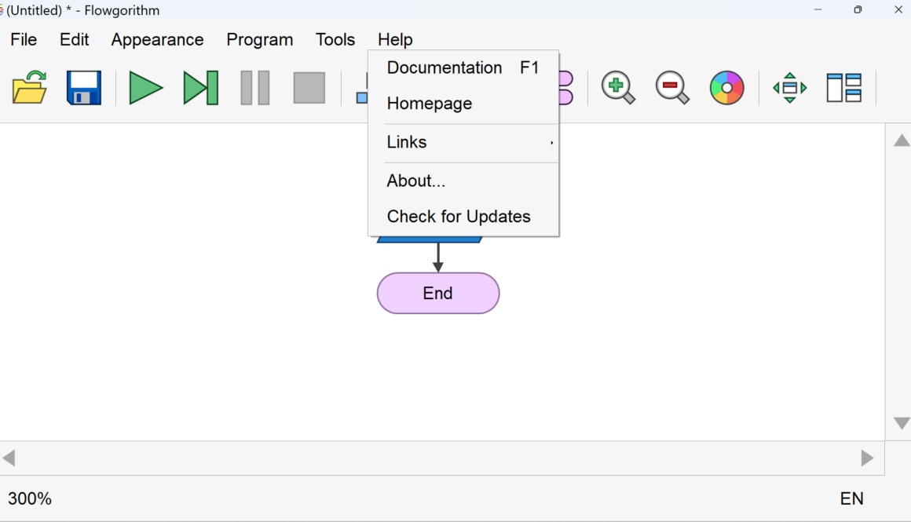Zoom out with the red minus magnifier
This screenshot has width=911, height=522.
(x=672, y=88)
